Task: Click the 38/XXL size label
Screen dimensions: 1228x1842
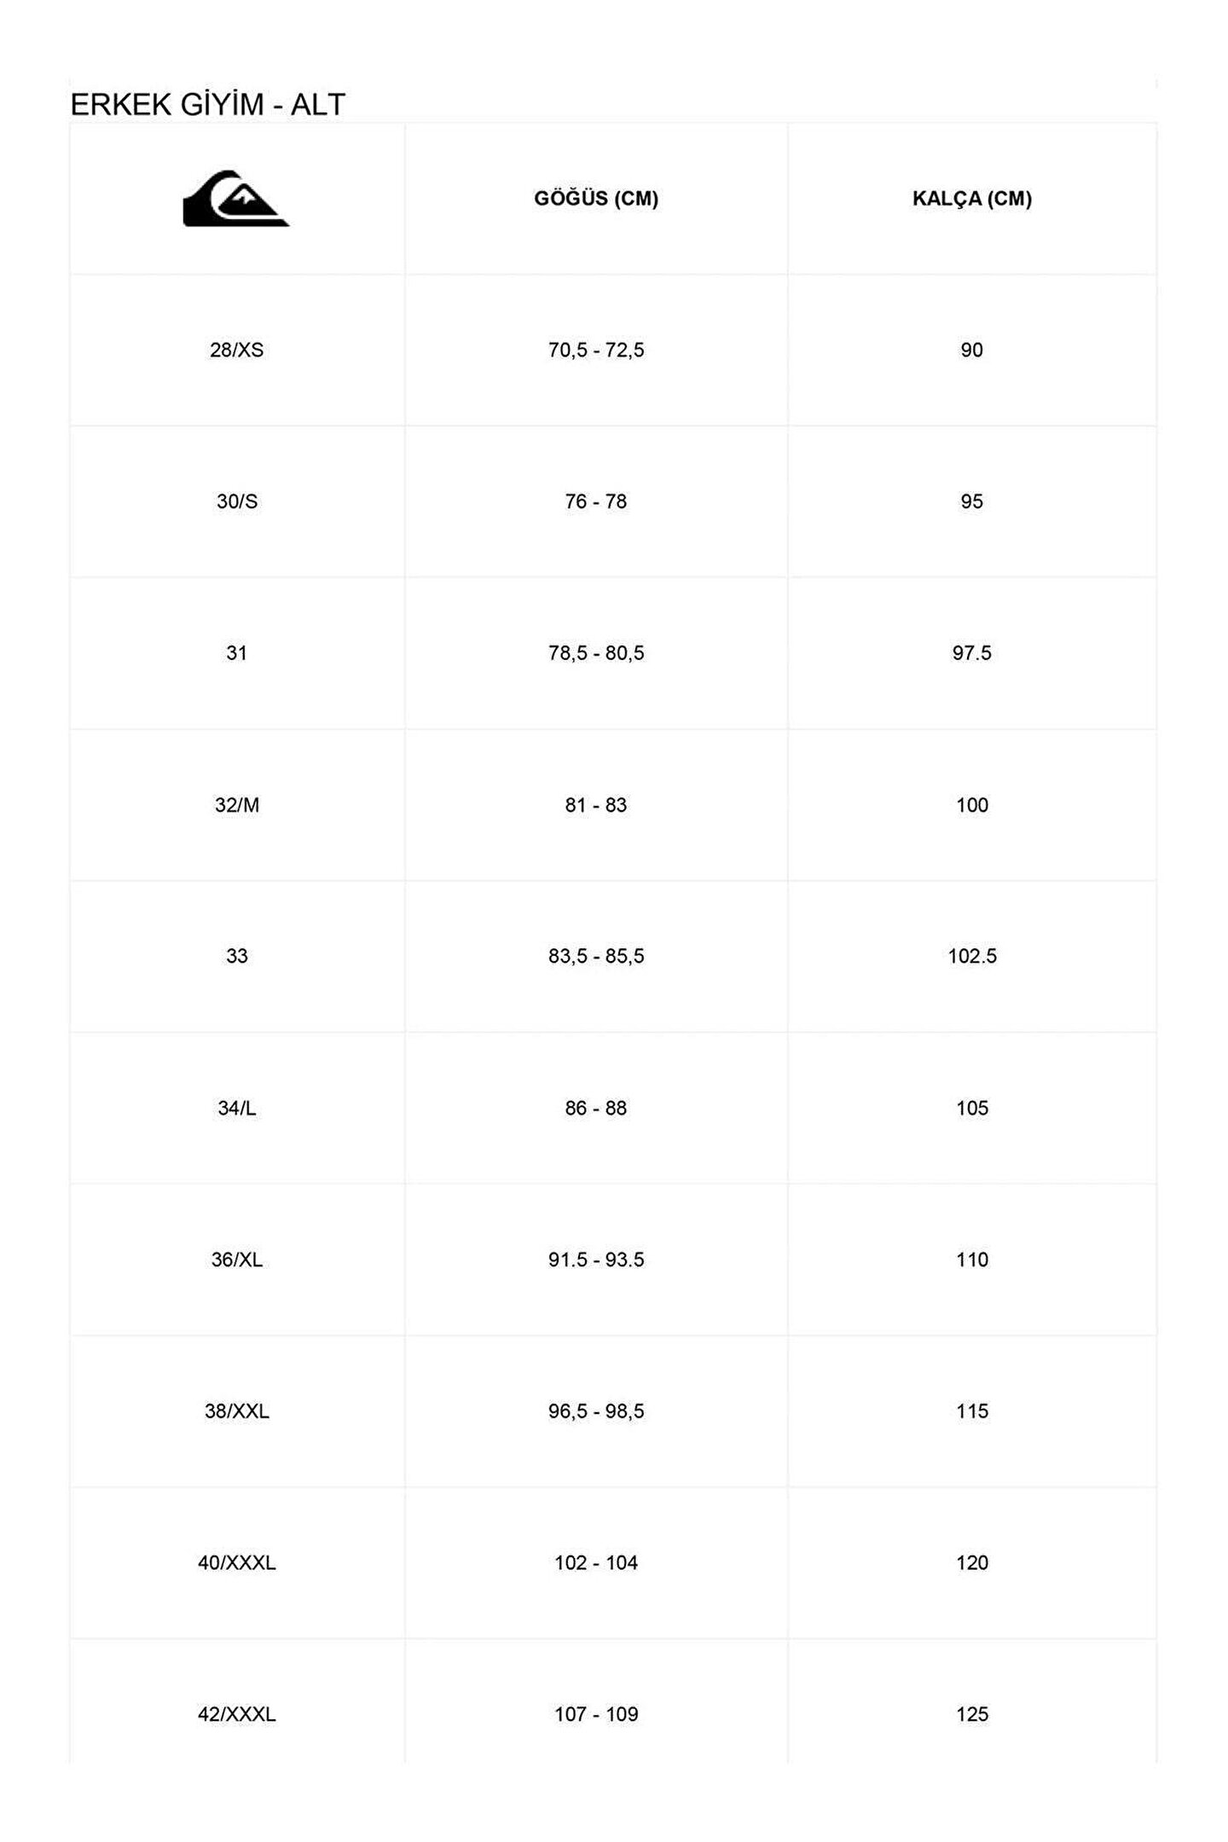Action: (236, 1411)
